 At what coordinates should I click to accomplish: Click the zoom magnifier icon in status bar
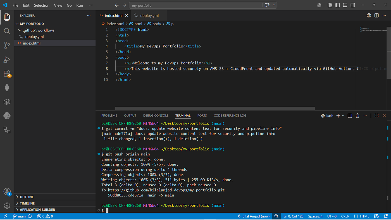click(276, 216)
